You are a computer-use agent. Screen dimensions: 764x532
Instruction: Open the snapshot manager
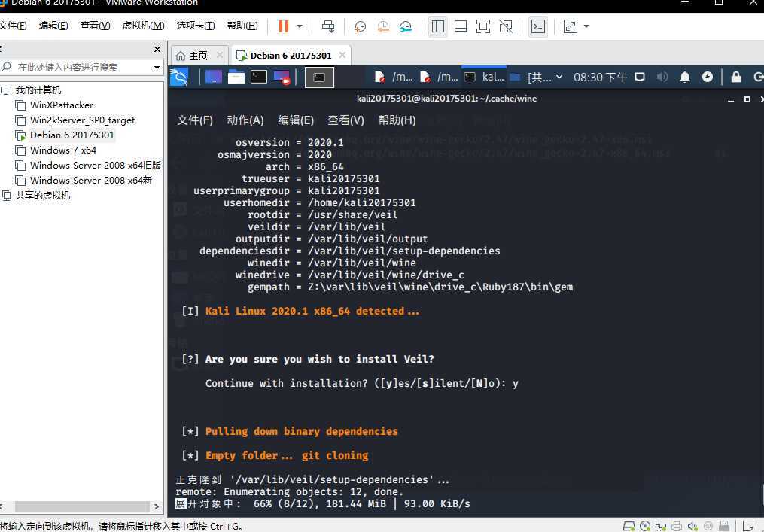click(406, 26)
